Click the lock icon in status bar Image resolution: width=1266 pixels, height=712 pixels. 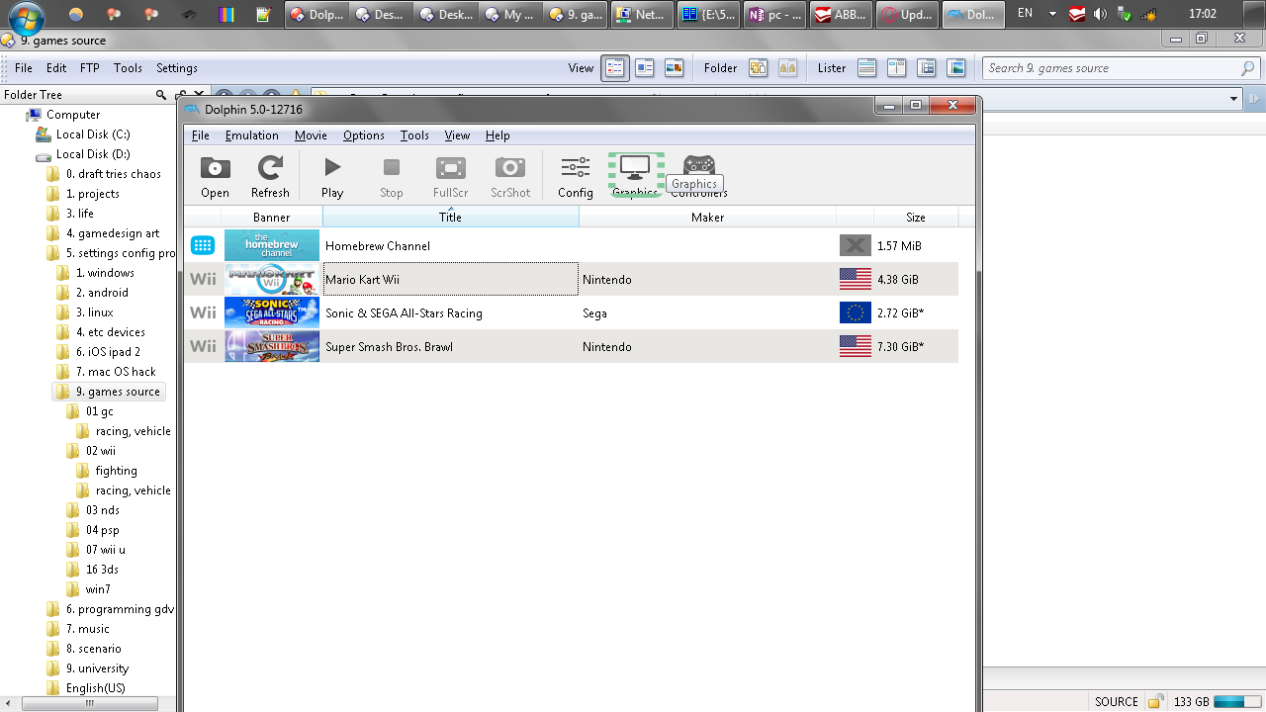tap(1155, 702)
